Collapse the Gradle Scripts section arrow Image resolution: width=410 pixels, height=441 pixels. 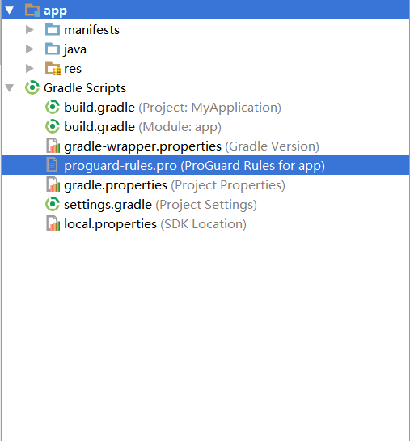[9, 88]
